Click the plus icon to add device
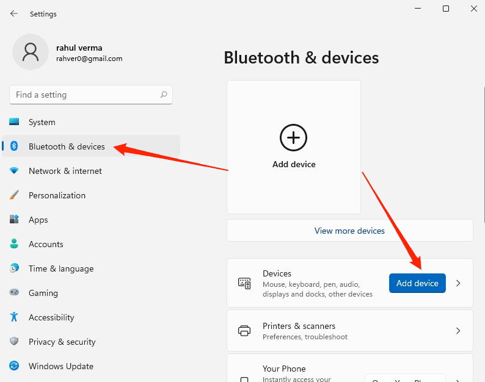The image size is (485, 382). coord(293,138)
